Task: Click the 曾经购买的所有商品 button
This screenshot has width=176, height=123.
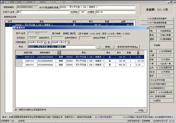Action: 127,47
